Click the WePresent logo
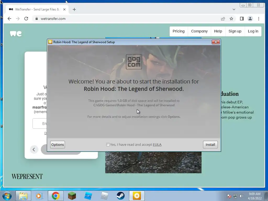The height and width of the screenshot is (201, 268). click(x=27, y=176)
